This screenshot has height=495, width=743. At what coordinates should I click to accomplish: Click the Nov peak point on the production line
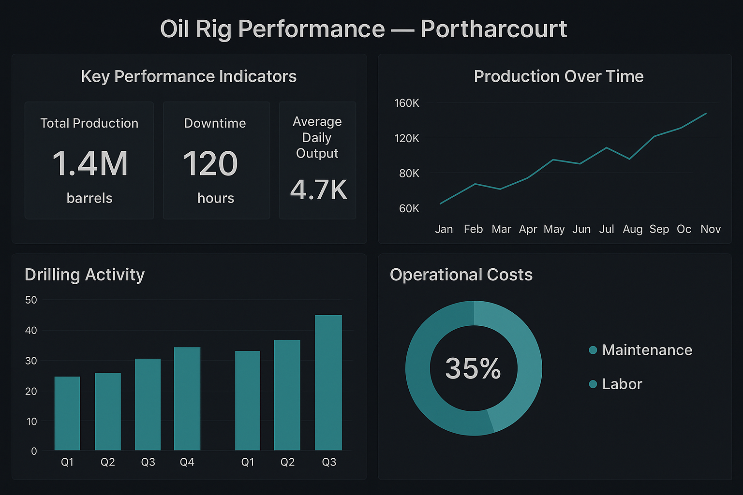click(x=706, y=113)
